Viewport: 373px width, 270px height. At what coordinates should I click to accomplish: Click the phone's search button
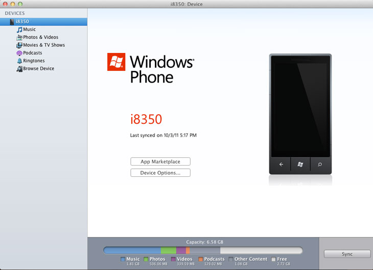[x=320, y=165]
